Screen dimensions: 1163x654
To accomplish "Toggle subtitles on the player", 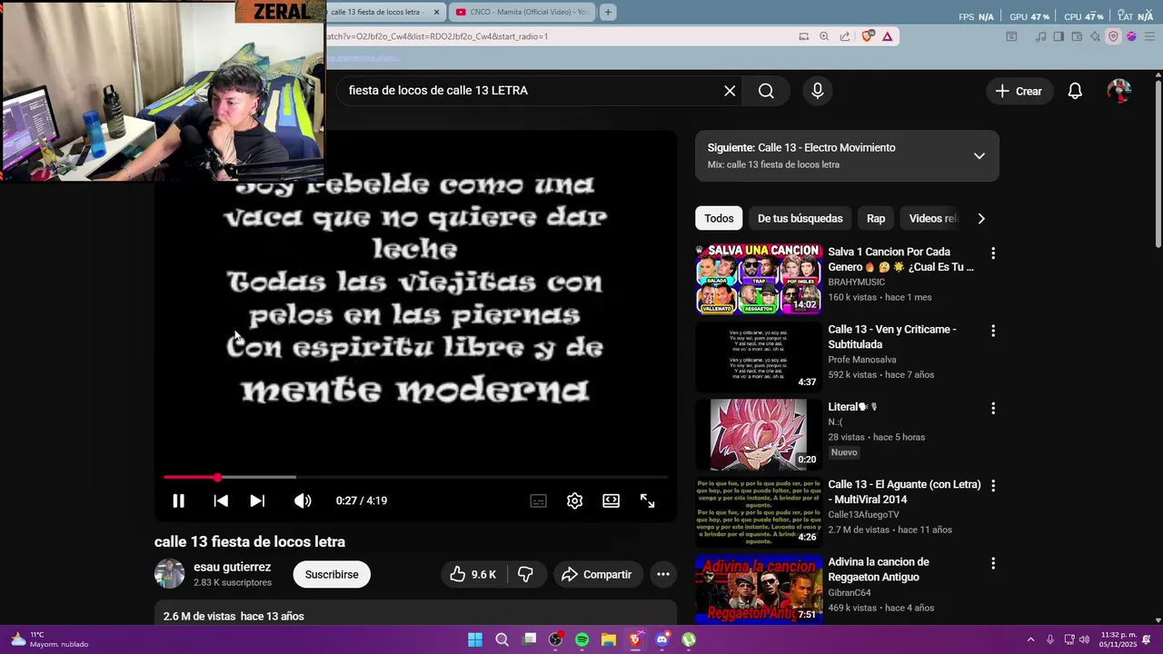I will coord(538,500).
